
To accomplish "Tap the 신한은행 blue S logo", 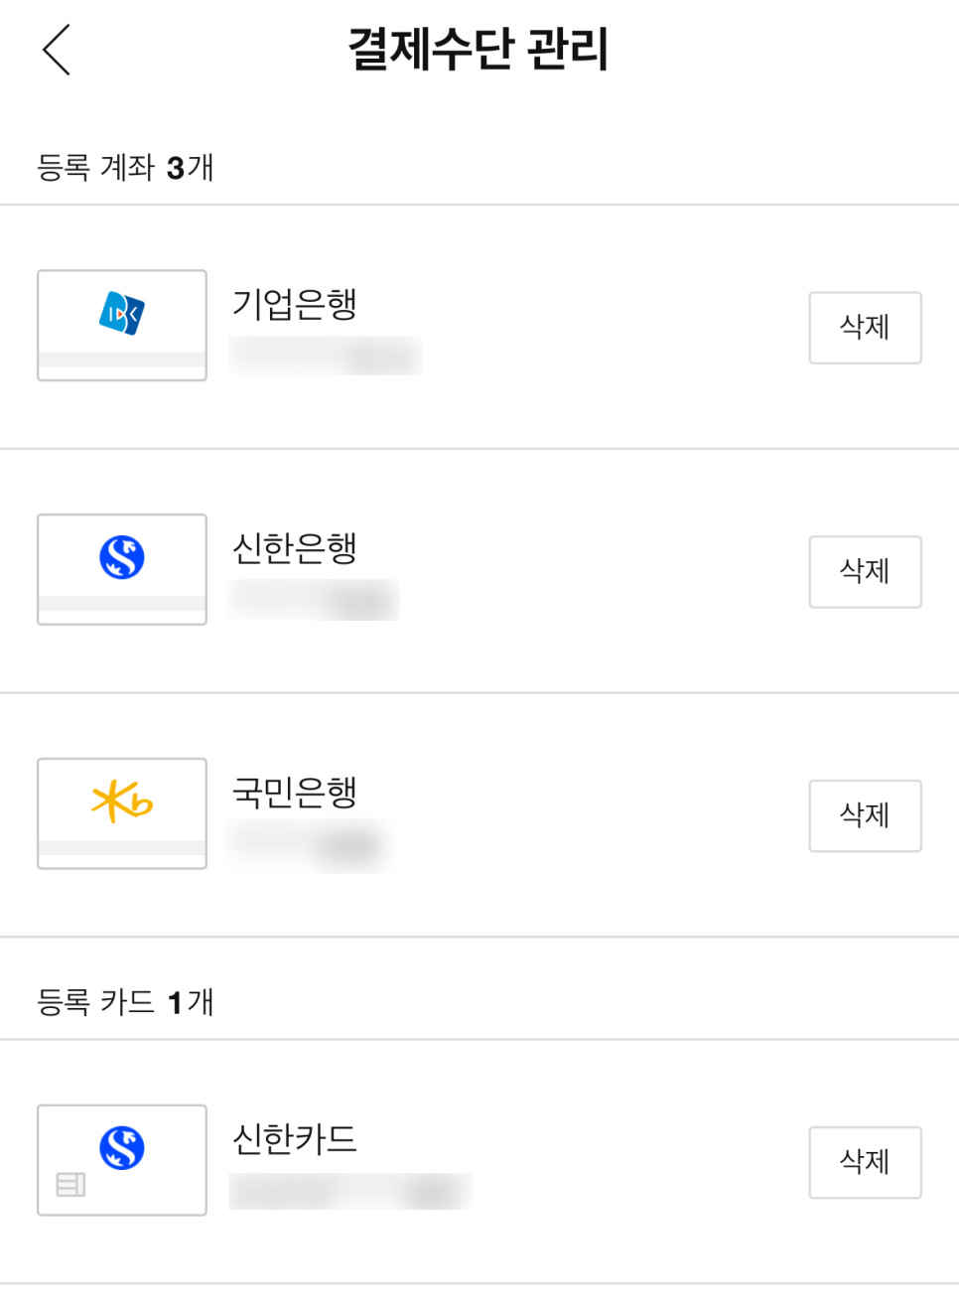I will [x=122, y=557].
